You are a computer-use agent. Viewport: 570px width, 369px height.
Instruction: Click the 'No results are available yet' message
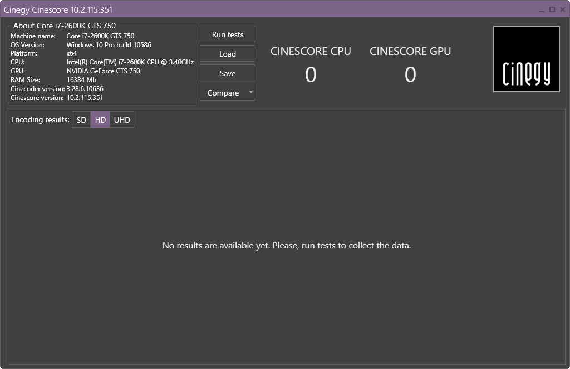coord(287,246)
